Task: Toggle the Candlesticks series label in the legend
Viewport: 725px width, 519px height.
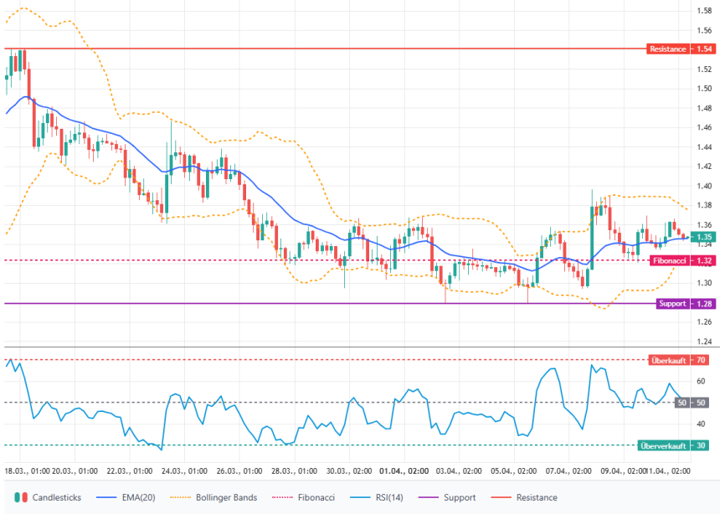Action: 57,497
